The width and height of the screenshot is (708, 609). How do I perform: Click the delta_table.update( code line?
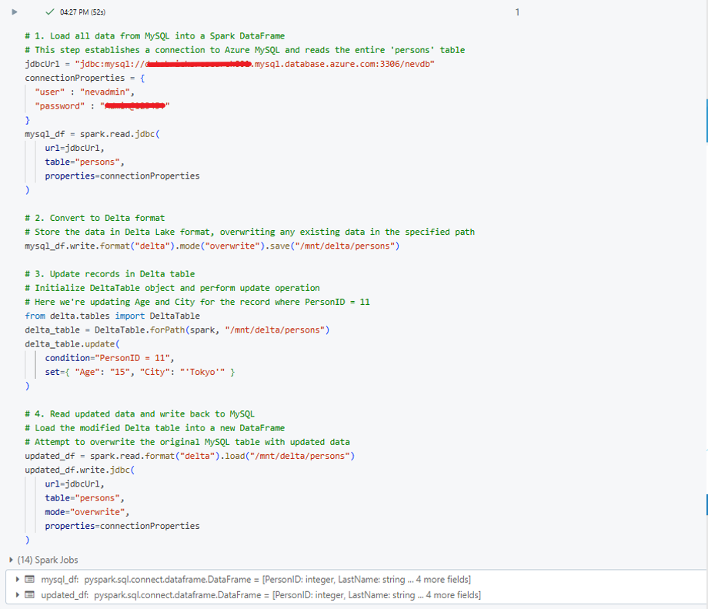point(72,343)
